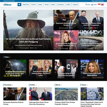This screenshot has width=107, height=107.
Task: Open the Tekno menu tab
Action: [x=47, y=5]
